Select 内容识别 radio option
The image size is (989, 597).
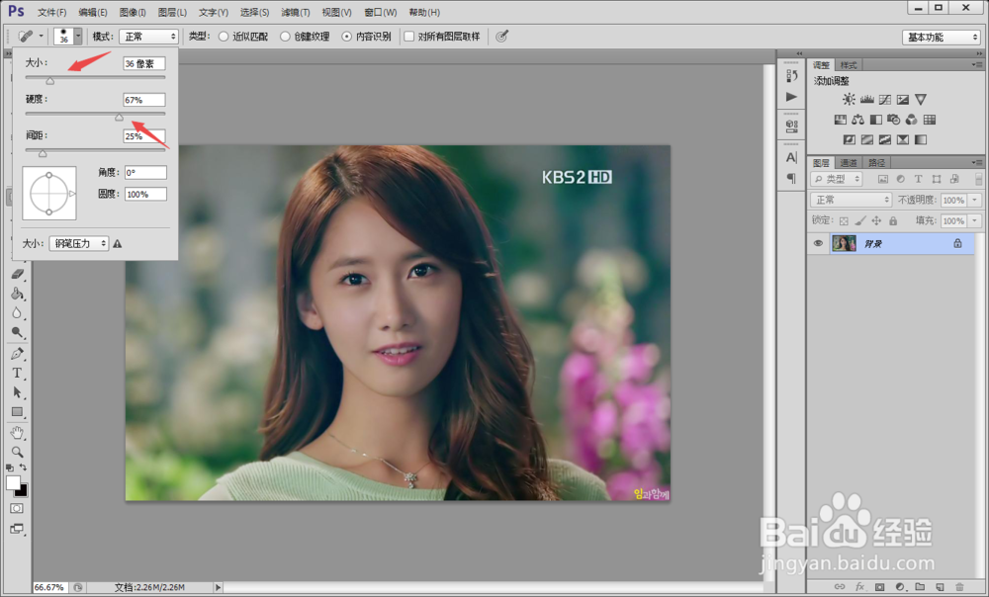346,37
